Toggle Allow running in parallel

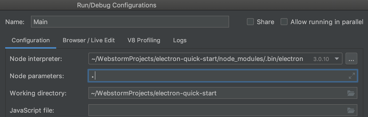pyautogui.click(x=284, y=22)
